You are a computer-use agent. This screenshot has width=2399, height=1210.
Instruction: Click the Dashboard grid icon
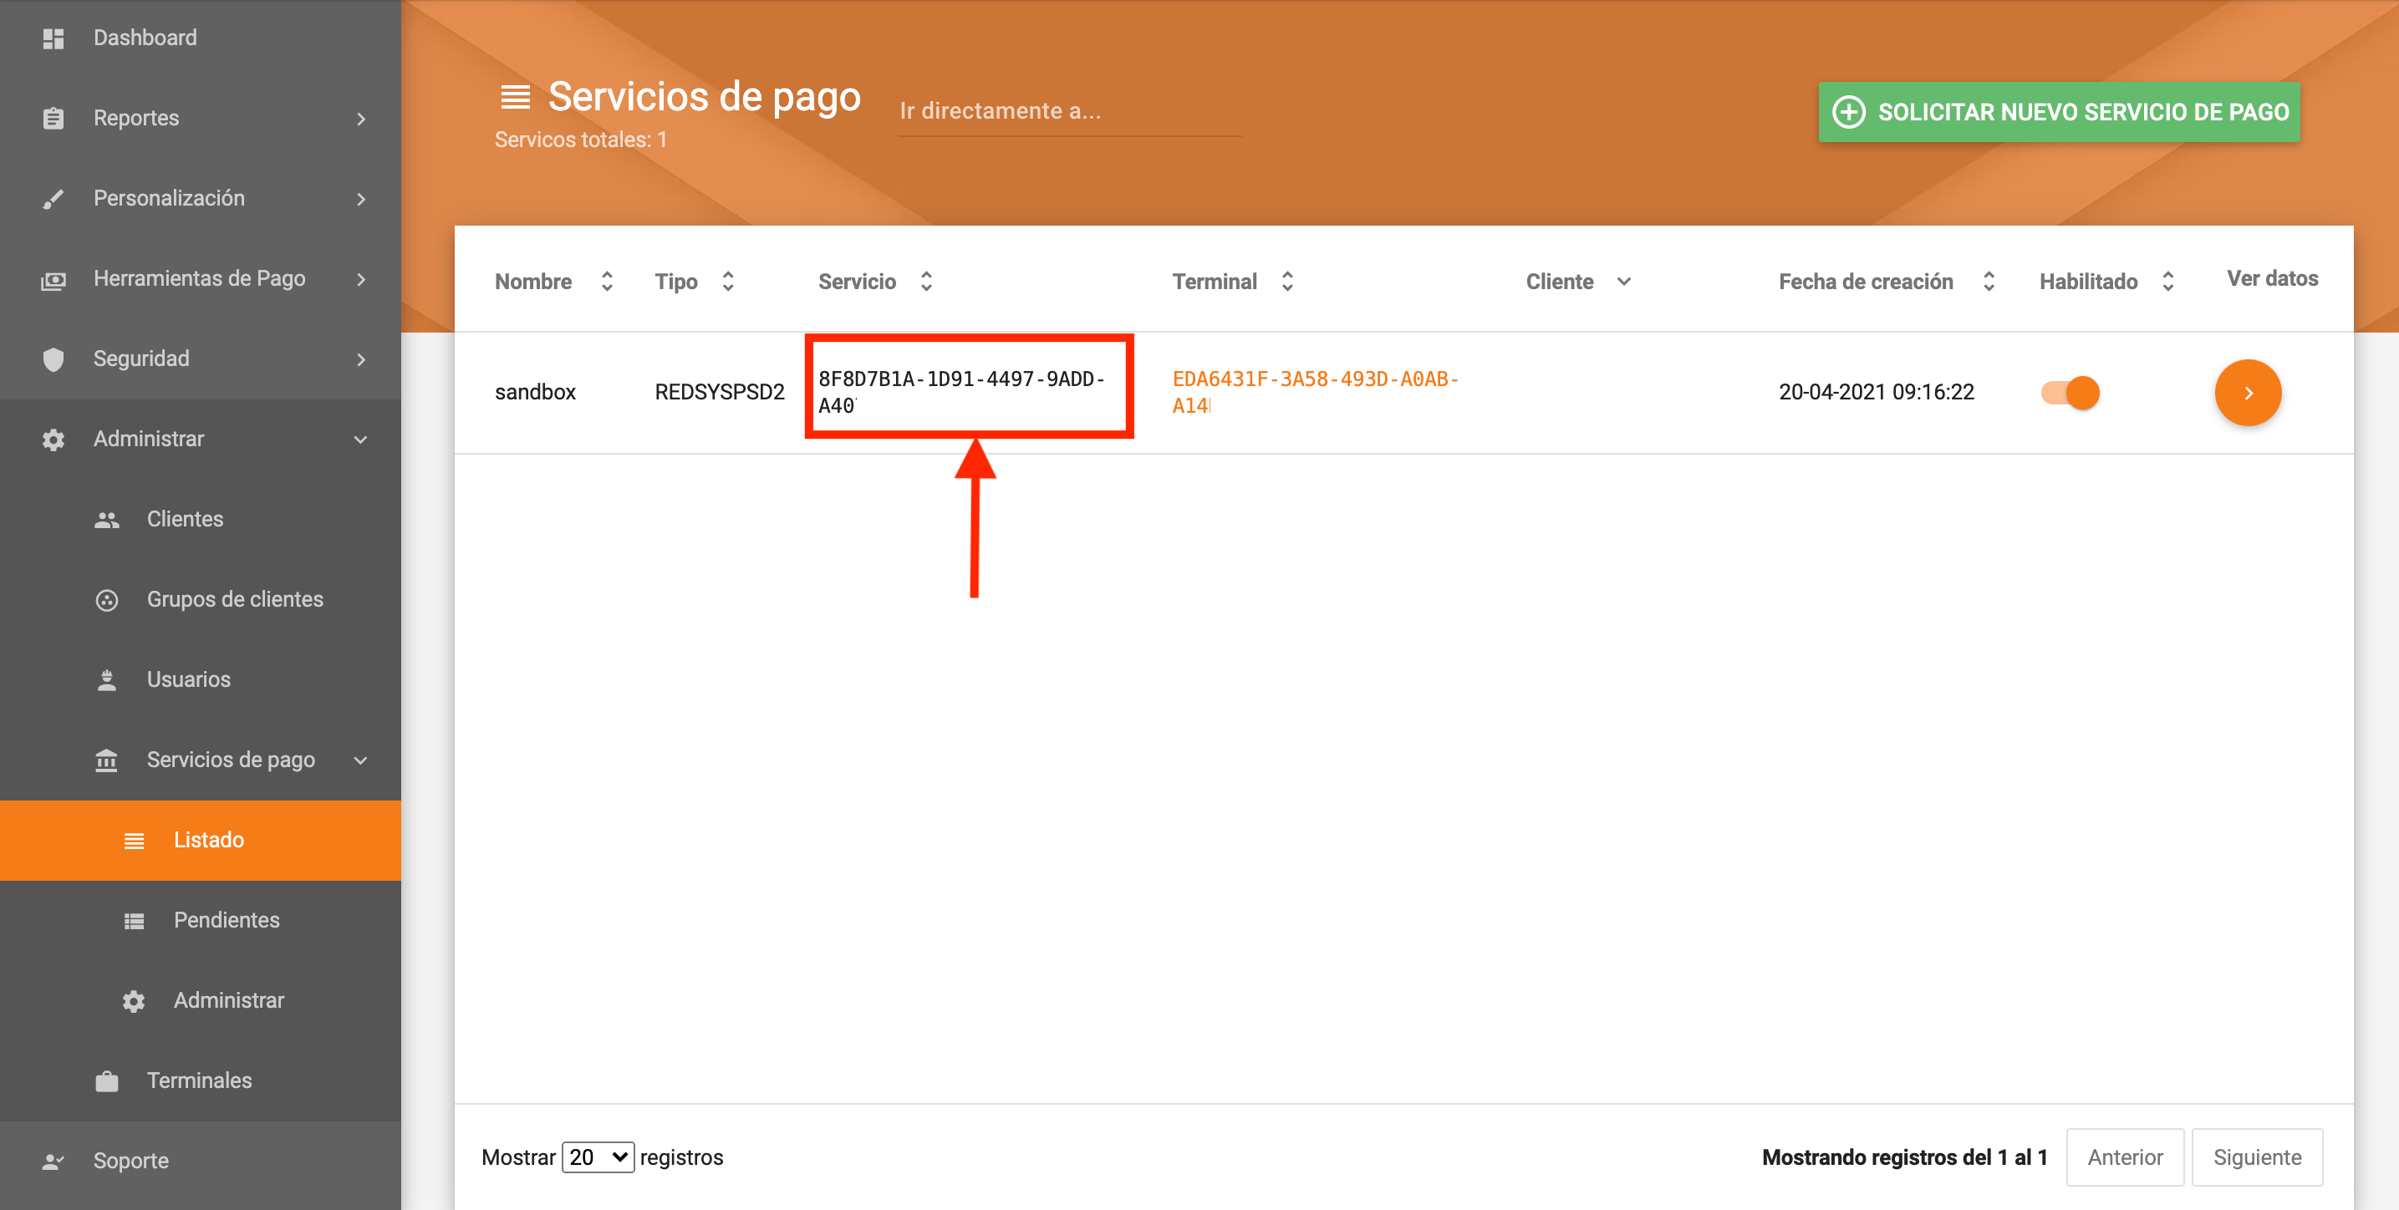pos(53,38)
